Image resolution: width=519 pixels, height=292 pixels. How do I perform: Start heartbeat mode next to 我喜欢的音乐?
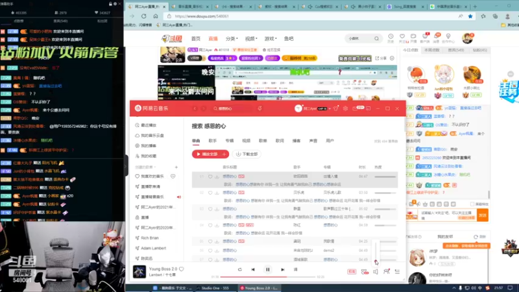173,176
